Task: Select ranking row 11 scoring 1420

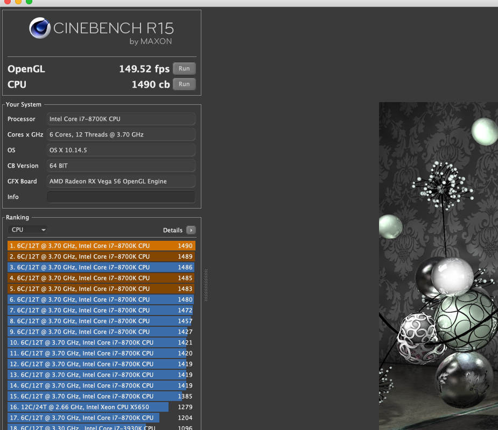Action: 101,354
